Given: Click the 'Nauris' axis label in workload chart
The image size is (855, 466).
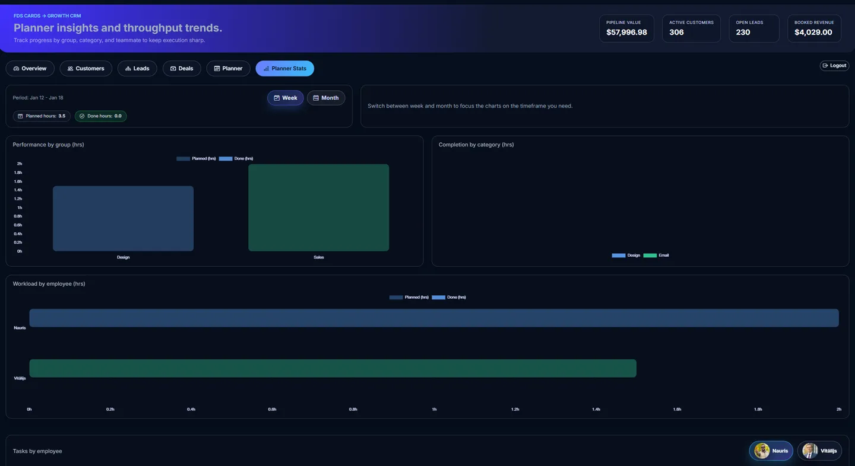Looking at the screenshot, I should point(20,328).
